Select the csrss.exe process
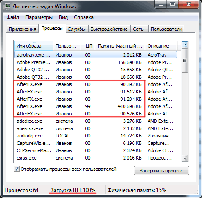 point(96,158)
